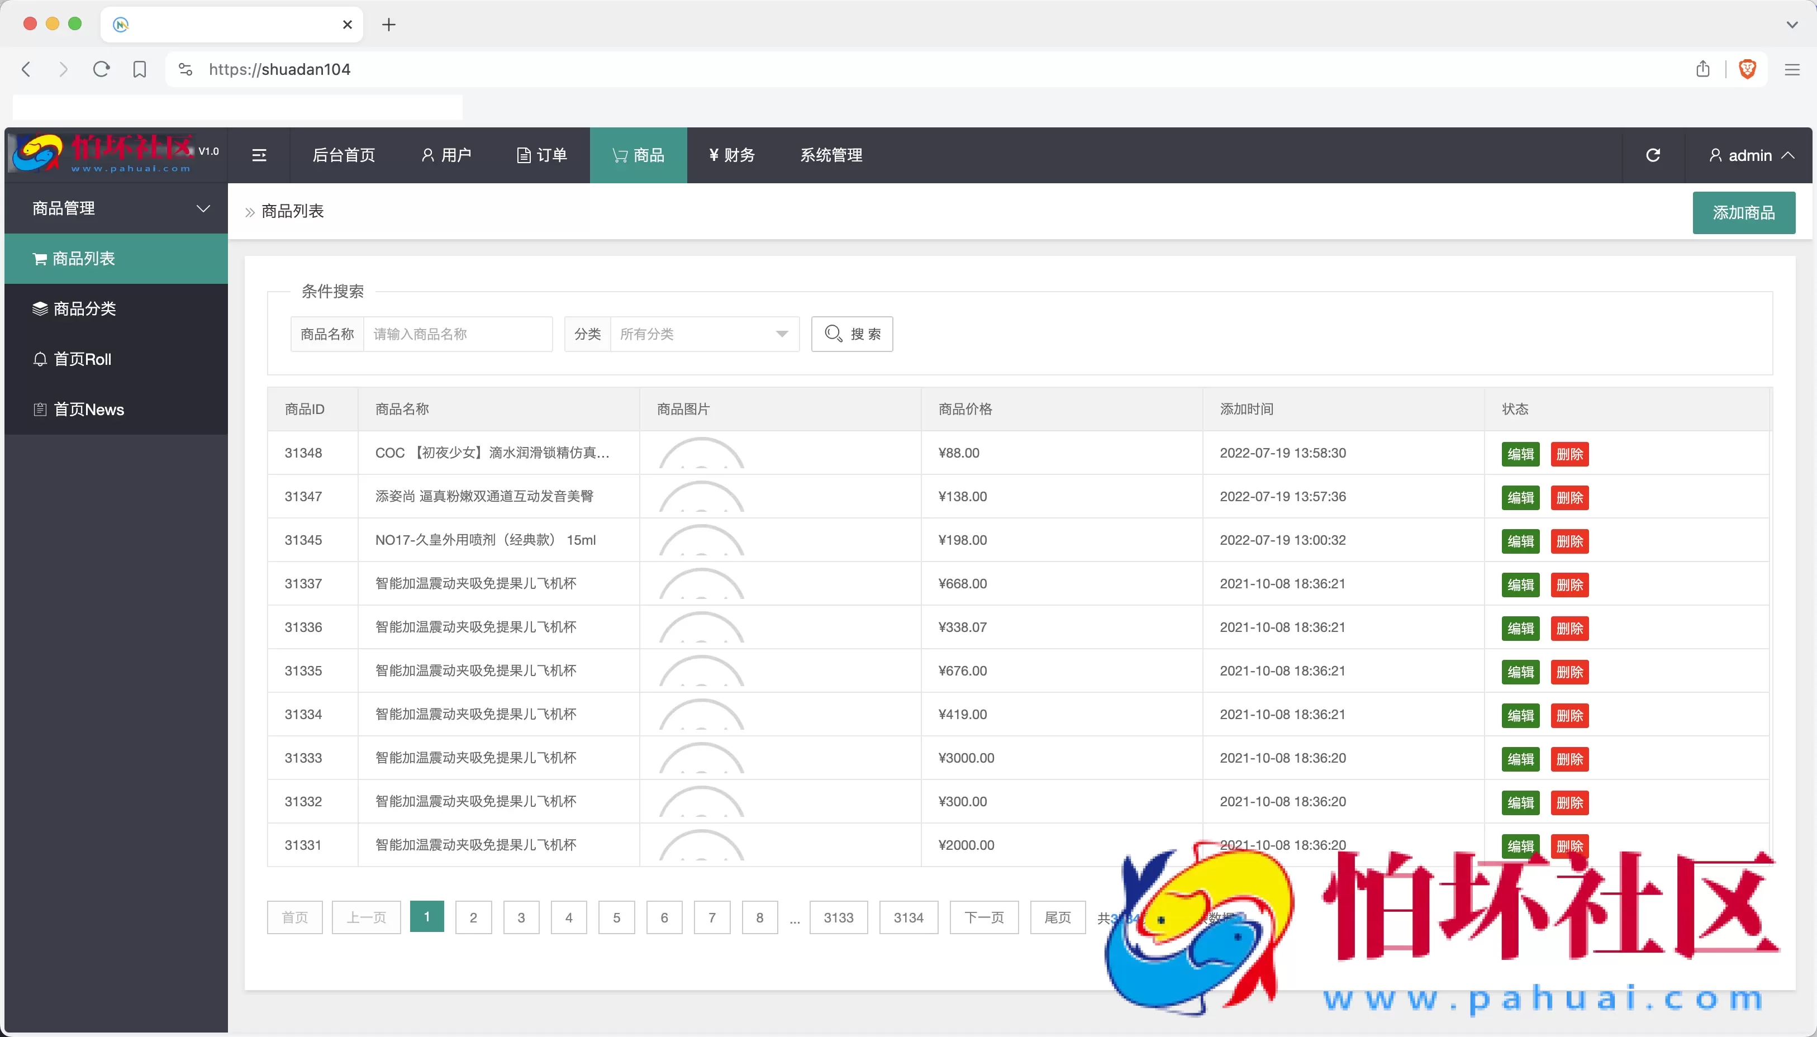The width and height of the screenshot is (1817, 1037).
Task: Go to page 3 of the pagination
Action: tap(521, 917)
